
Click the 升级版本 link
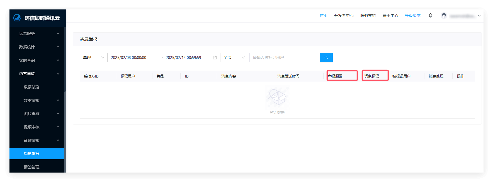click(412, 16)
